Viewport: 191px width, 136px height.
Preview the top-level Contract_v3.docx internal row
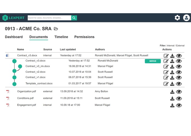[x=179, y=56]
